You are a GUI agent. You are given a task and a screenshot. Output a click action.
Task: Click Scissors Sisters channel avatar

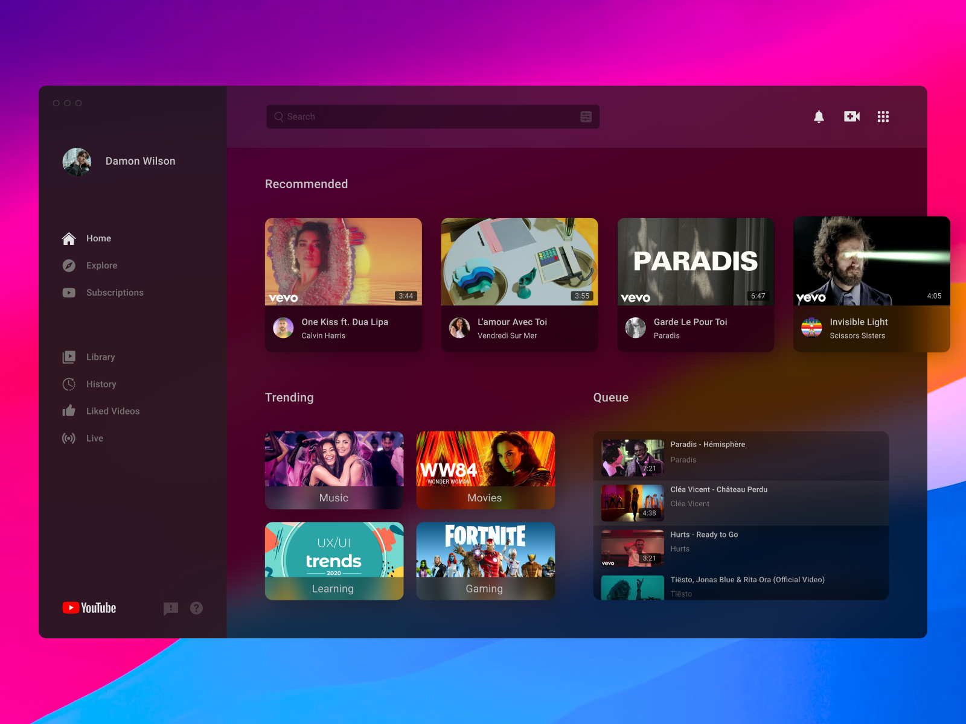click(811, 328)
